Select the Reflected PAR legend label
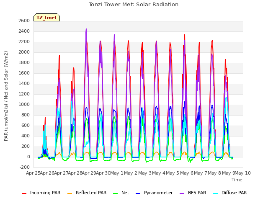Viewport: 268px width, 201px height. [x=91, y=193]
